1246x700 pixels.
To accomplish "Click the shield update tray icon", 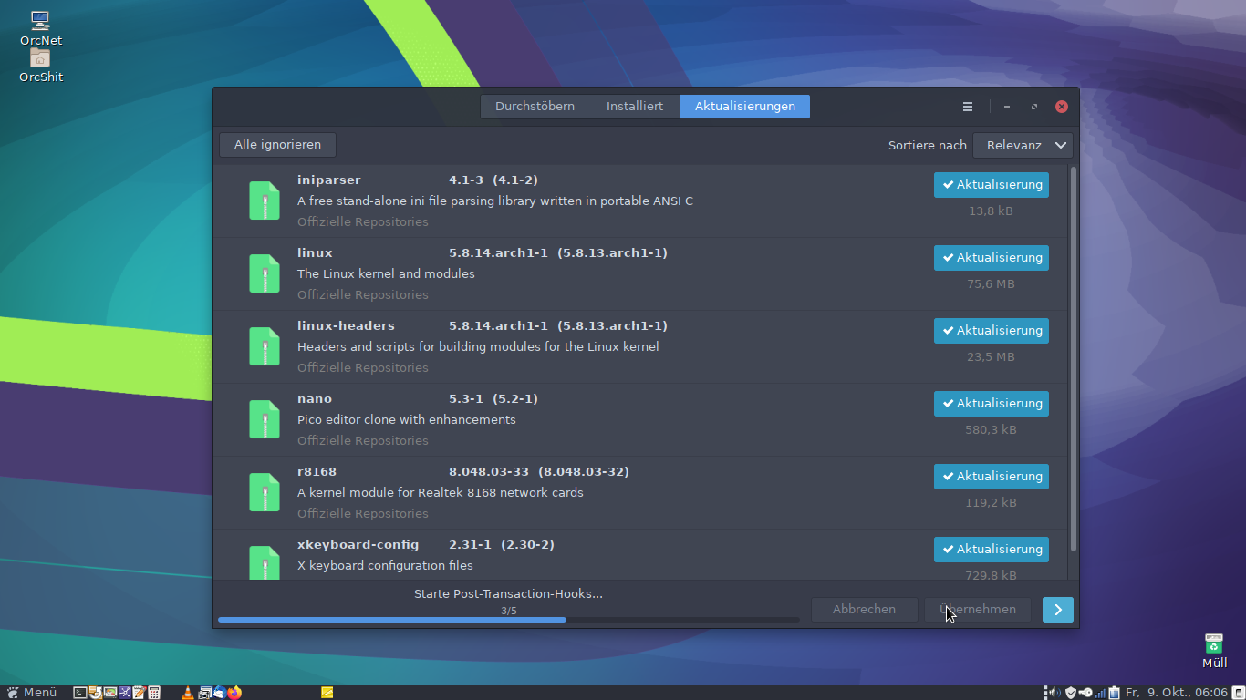I will 1071,693.
